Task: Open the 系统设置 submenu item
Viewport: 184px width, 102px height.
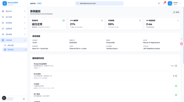Action: (15, 45)
